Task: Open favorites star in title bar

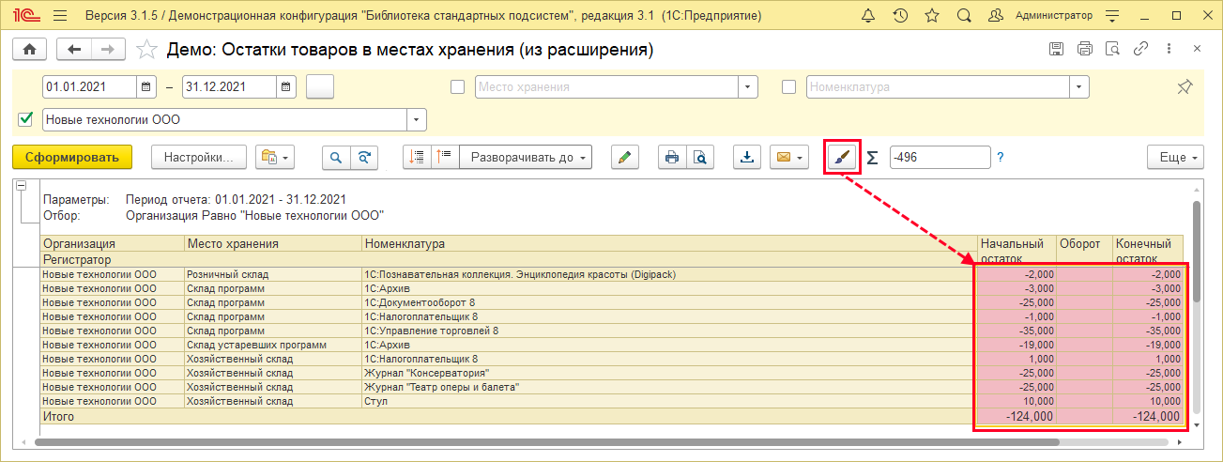Action: (931, 16)
